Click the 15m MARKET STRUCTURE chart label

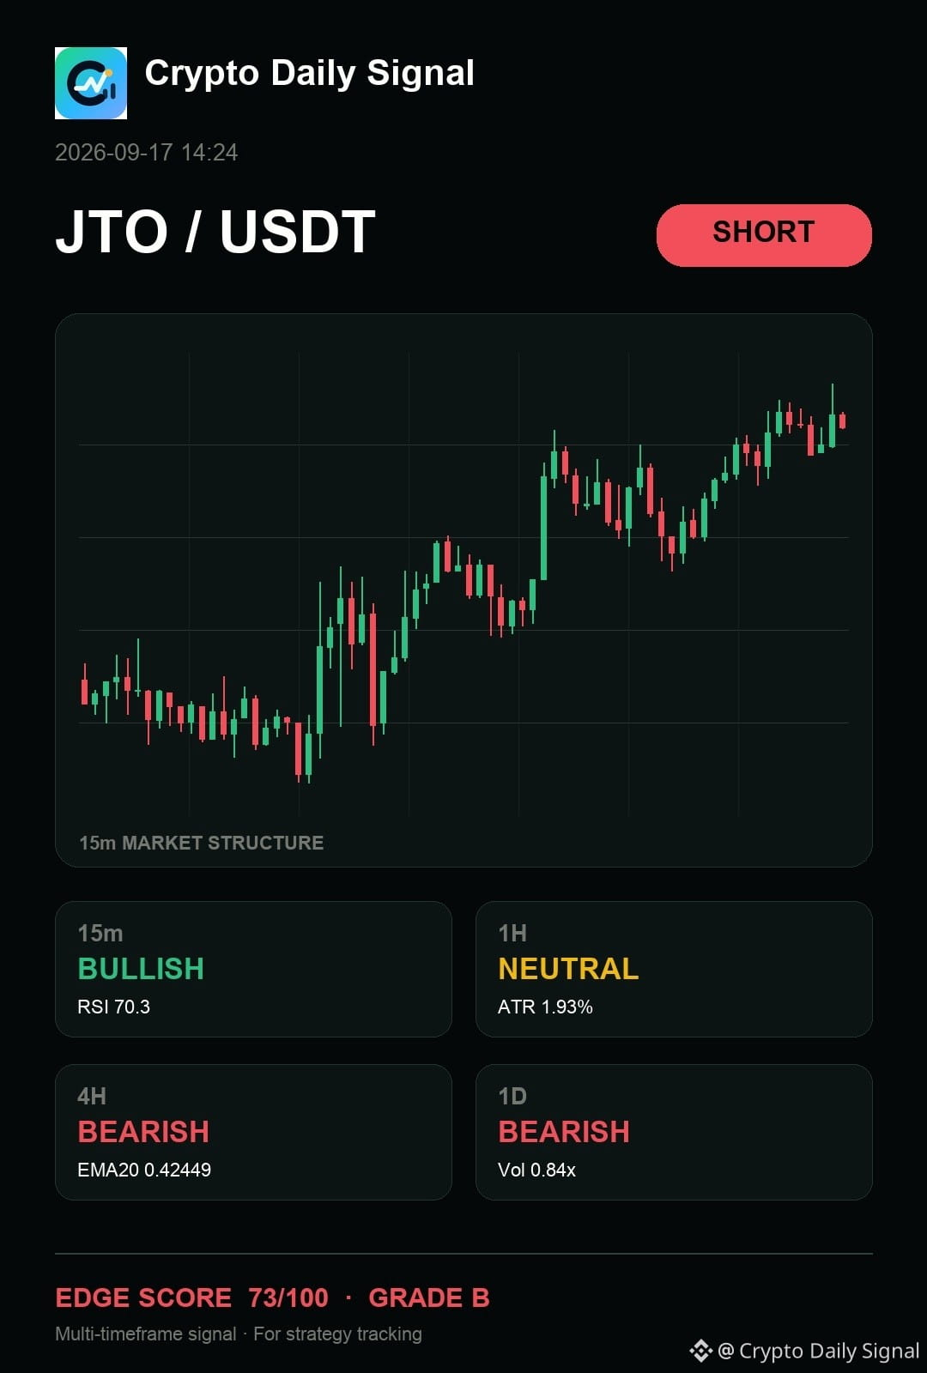(x=202, y=843)
